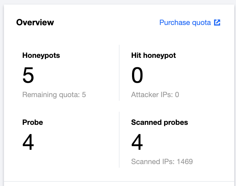Click the Overview heading
Image resolution: width=236 pixels, height=186 pixels.
[x=35, y=23]
